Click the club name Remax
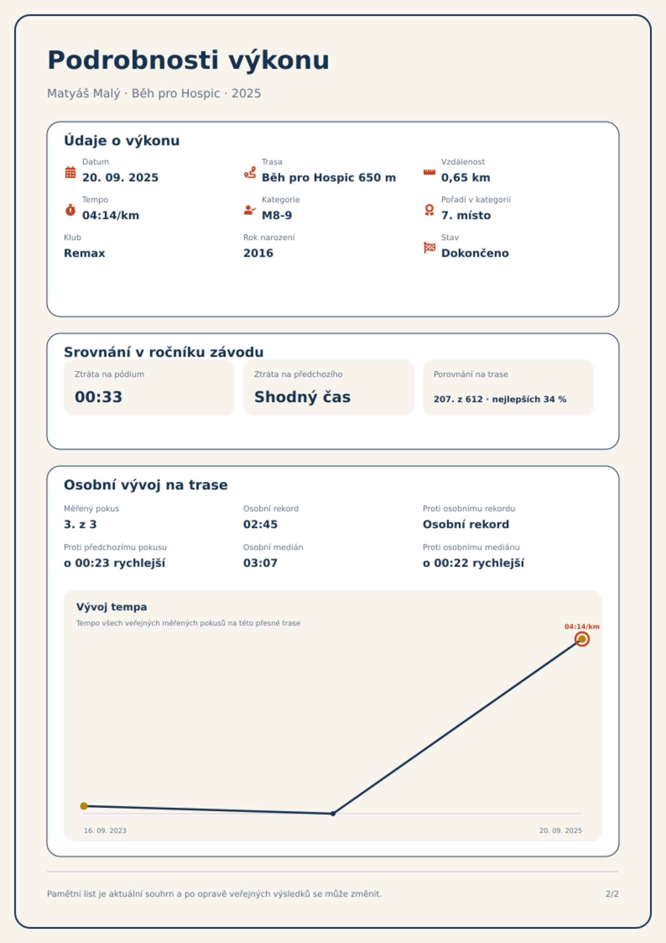This screenshot has width=666, height=943. click(84, 253)
